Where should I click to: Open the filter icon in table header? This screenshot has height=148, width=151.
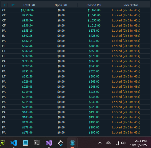(5, 5)
